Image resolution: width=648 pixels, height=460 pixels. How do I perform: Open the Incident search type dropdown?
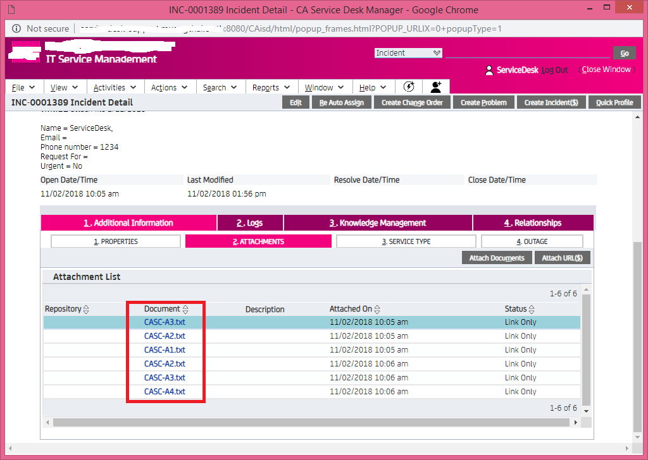coord(408,53)
